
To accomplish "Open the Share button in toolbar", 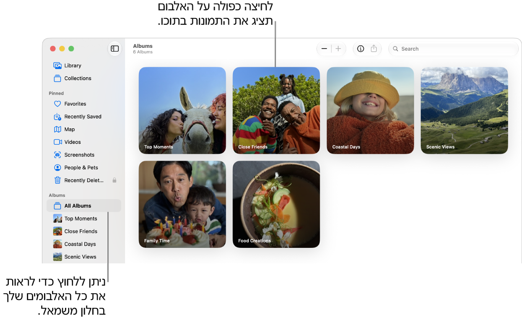I will pyautogui.click(x=374, y=49).
